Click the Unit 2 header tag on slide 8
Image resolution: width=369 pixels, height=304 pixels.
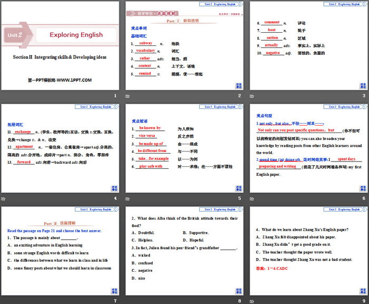(221, 210)
